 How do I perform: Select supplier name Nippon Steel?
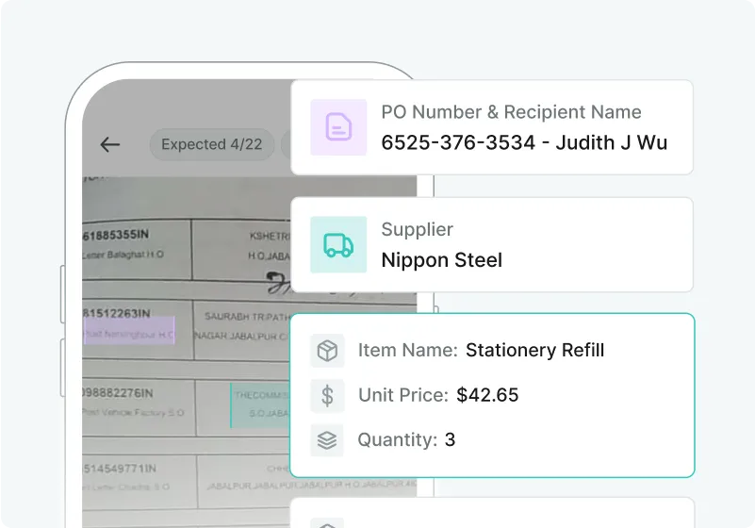(441, 260)
